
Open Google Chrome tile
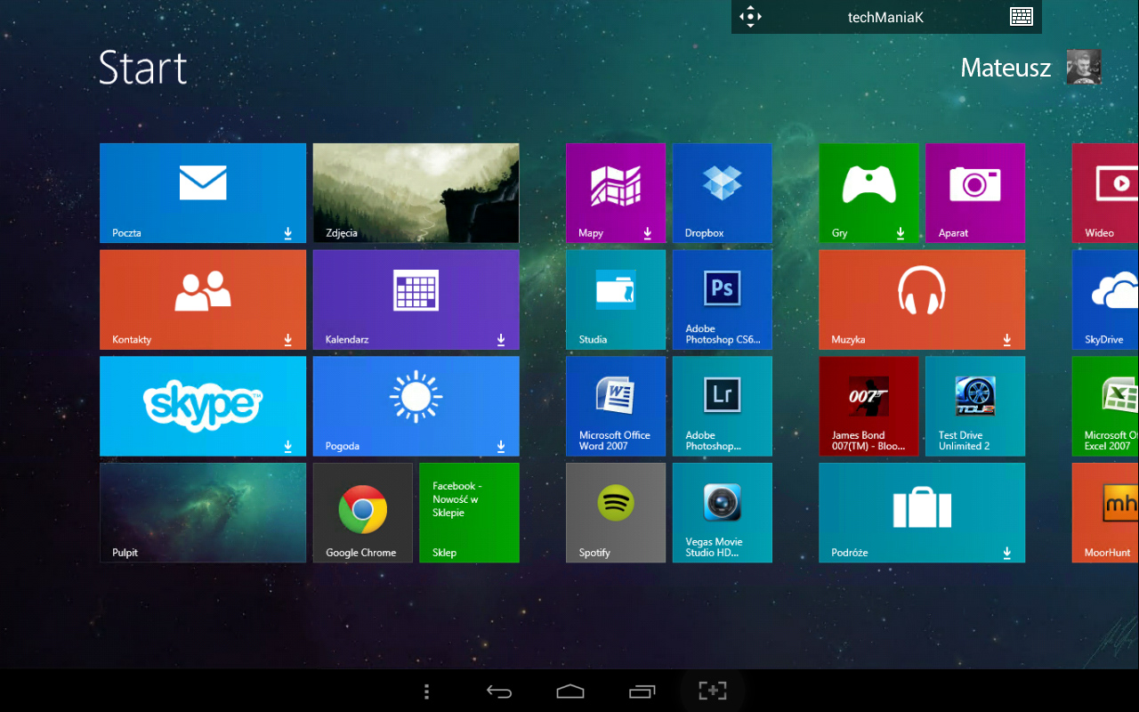click(x=362, y=513)
